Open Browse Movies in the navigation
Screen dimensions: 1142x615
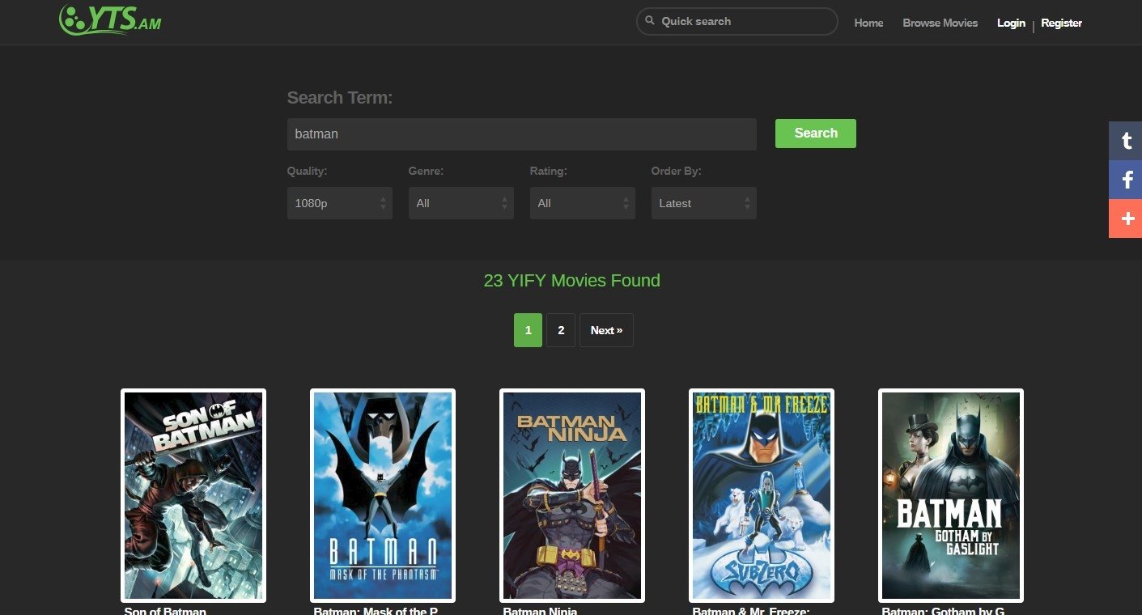coord(940,23)
